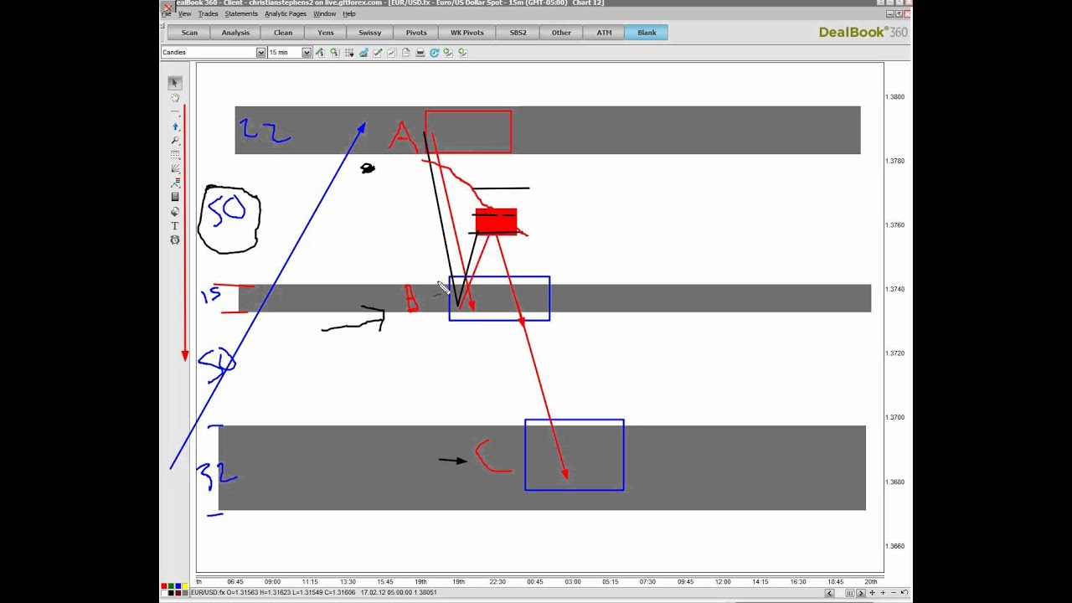Image resolution: width=1072 pixels, height=603 pixels.
Task: Switch to the Other page
Action: click(x=561, y=33)
